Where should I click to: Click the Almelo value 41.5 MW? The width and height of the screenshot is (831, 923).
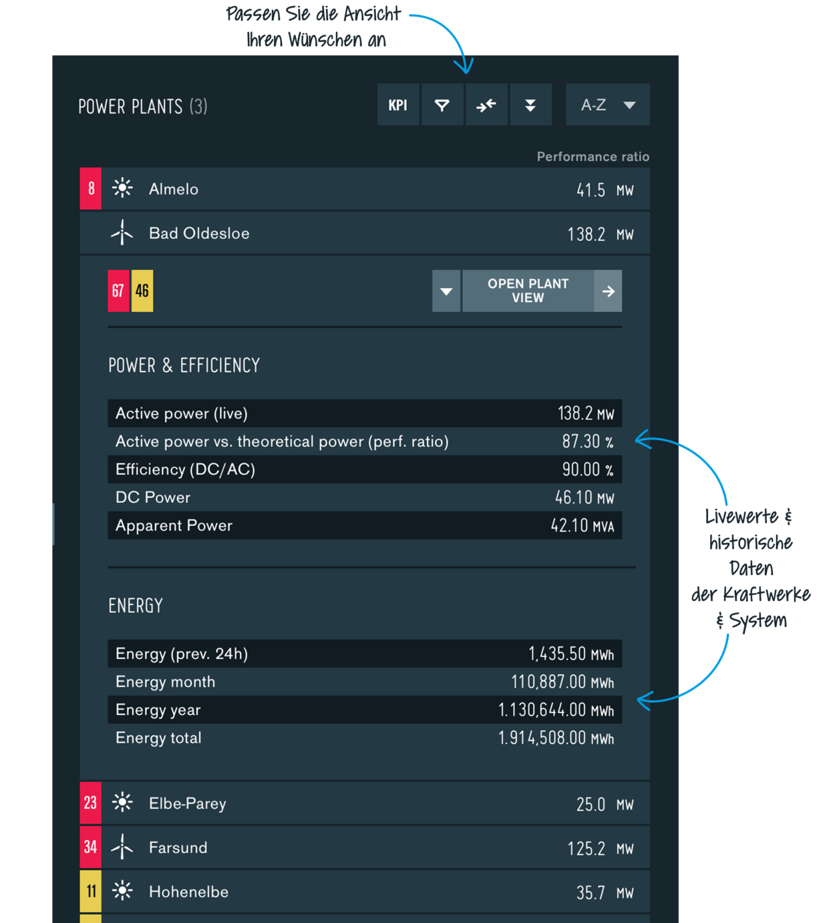coord(605,190)
